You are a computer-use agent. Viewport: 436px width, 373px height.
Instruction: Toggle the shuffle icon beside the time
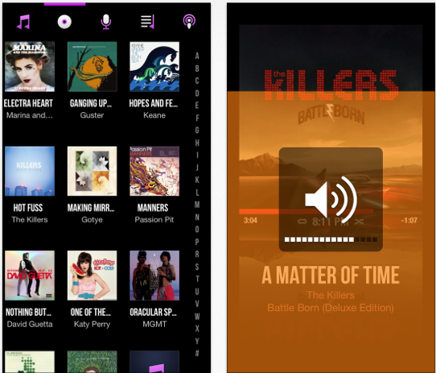359,222
